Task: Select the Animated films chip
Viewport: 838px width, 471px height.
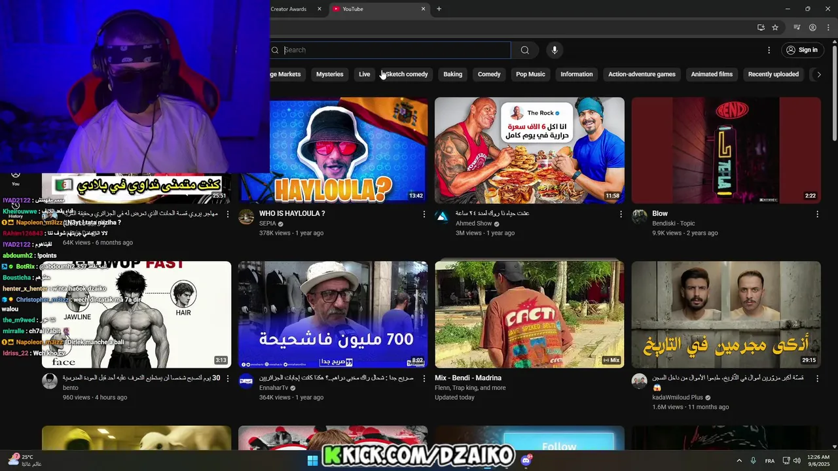Action: click(712, 75)
